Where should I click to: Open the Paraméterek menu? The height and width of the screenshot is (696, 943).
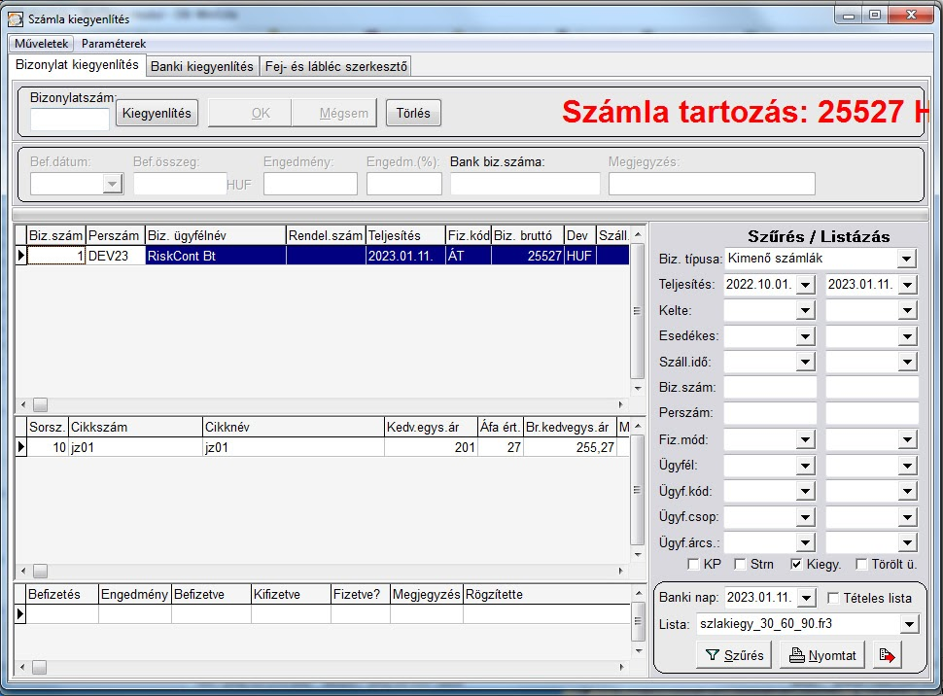pyautogui.click(x=114, y=44)
